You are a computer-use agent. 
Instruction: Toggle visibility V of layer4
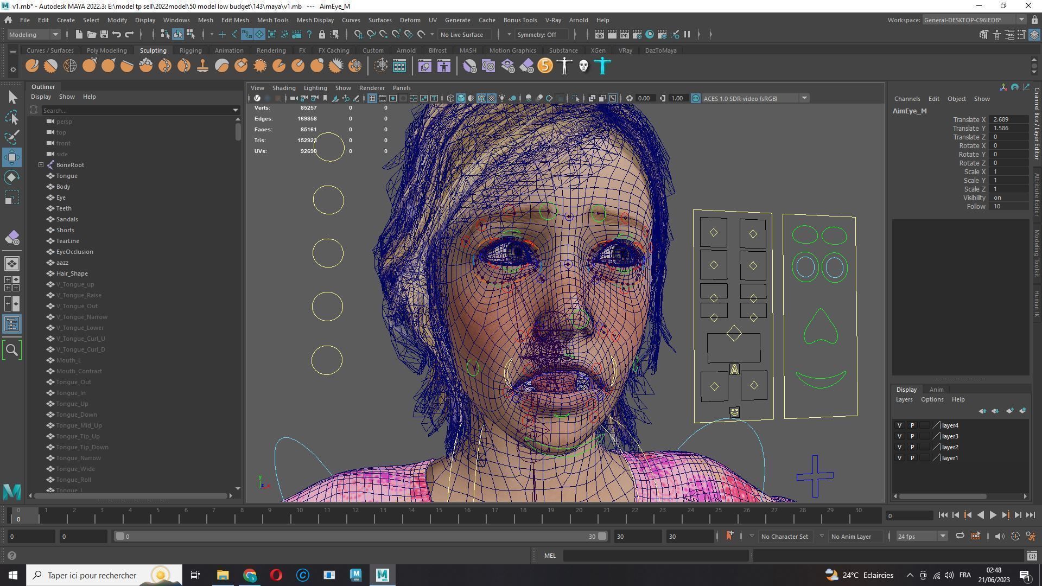point(899,425)
